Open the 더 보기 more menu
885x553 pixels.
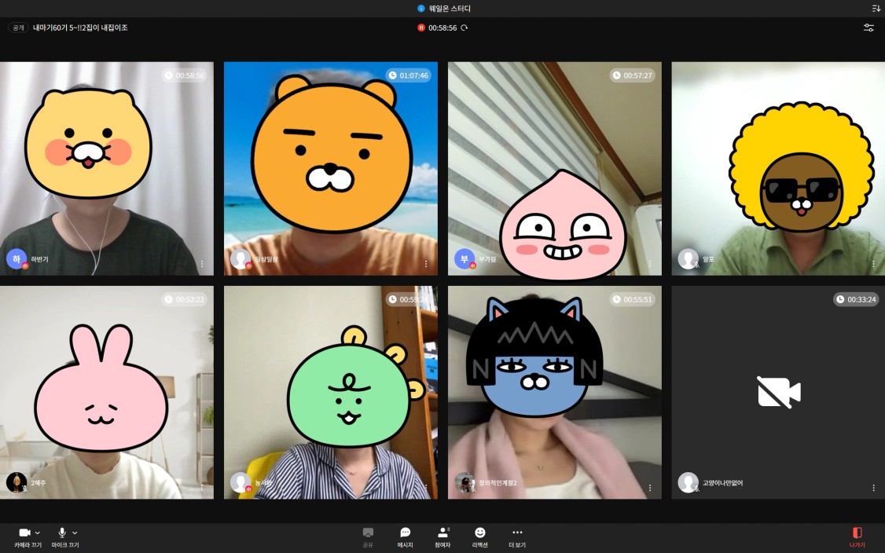point(517,537)
